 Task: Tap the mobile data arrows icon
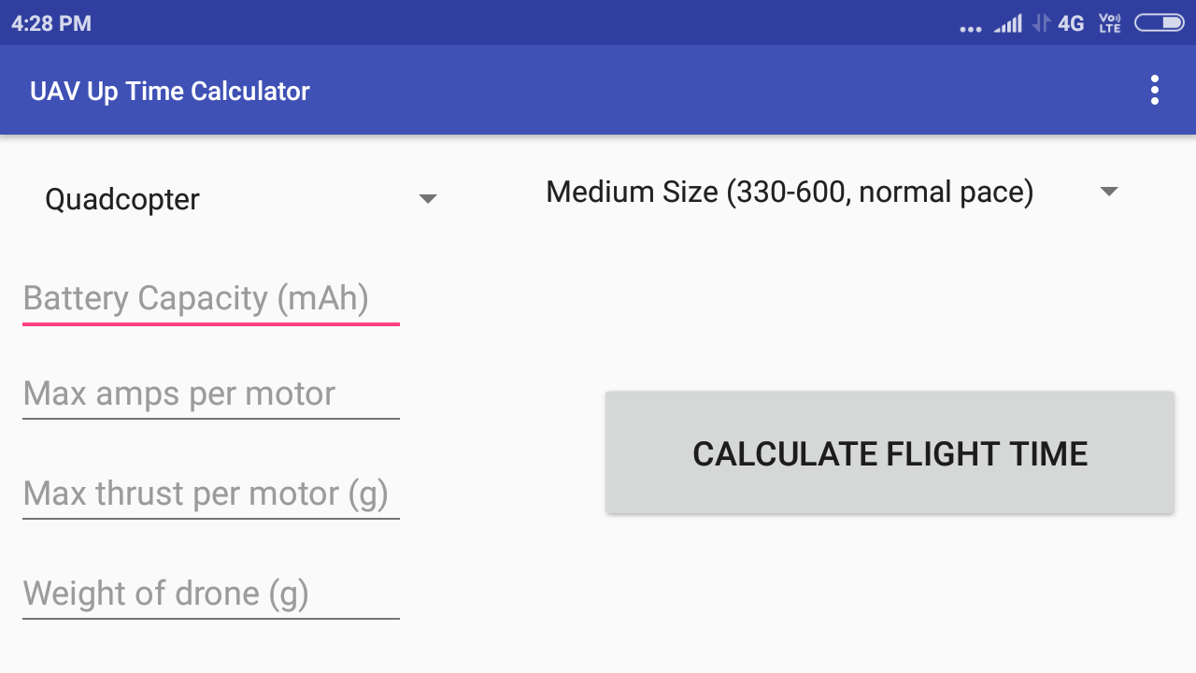(x=1041, y=23)
